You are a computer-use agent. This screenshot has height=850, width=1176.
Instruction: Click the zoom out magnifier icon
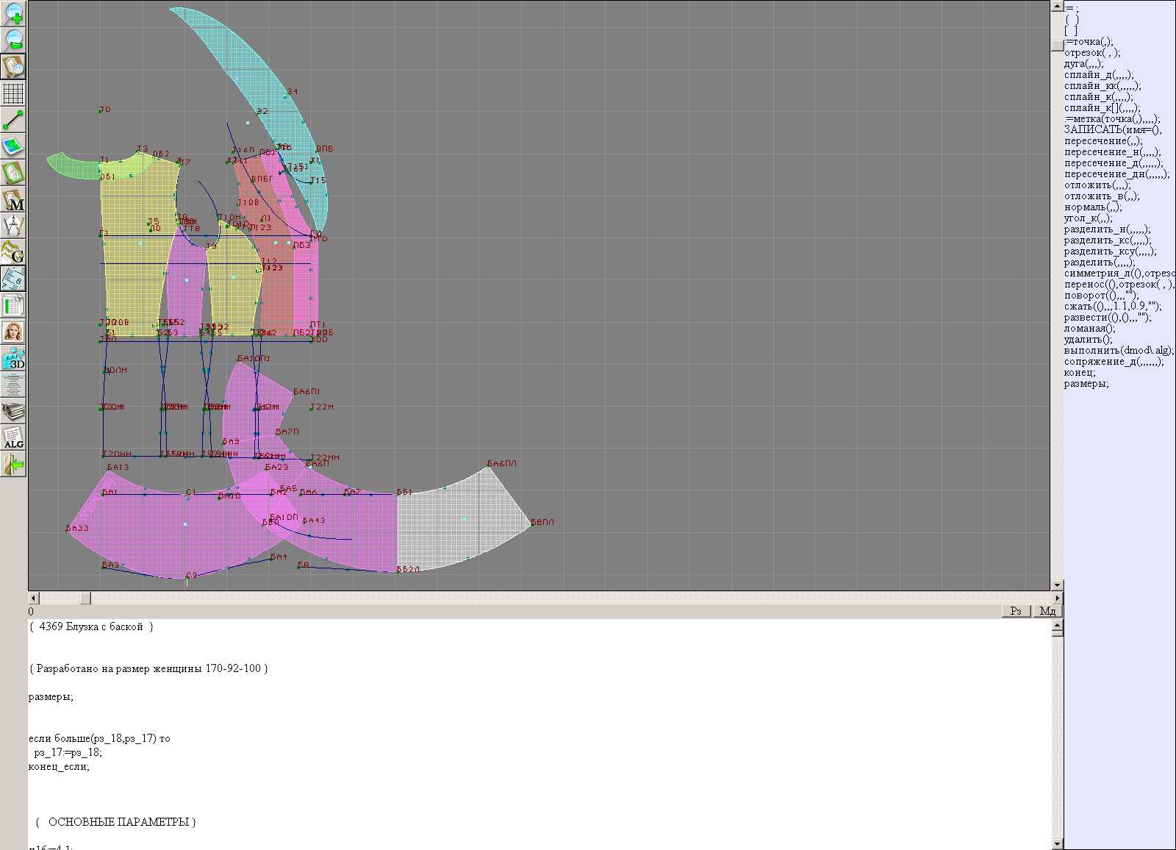(x=13, y=40)
